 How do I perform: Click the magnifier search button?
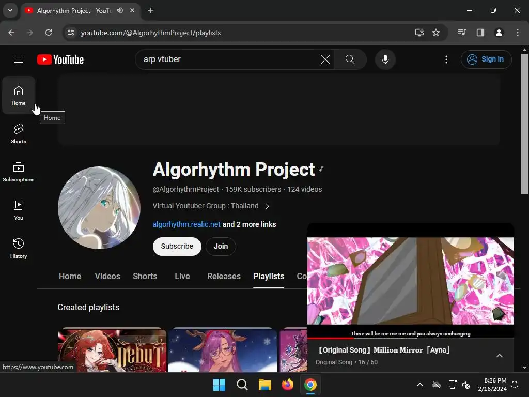point(350,59)
